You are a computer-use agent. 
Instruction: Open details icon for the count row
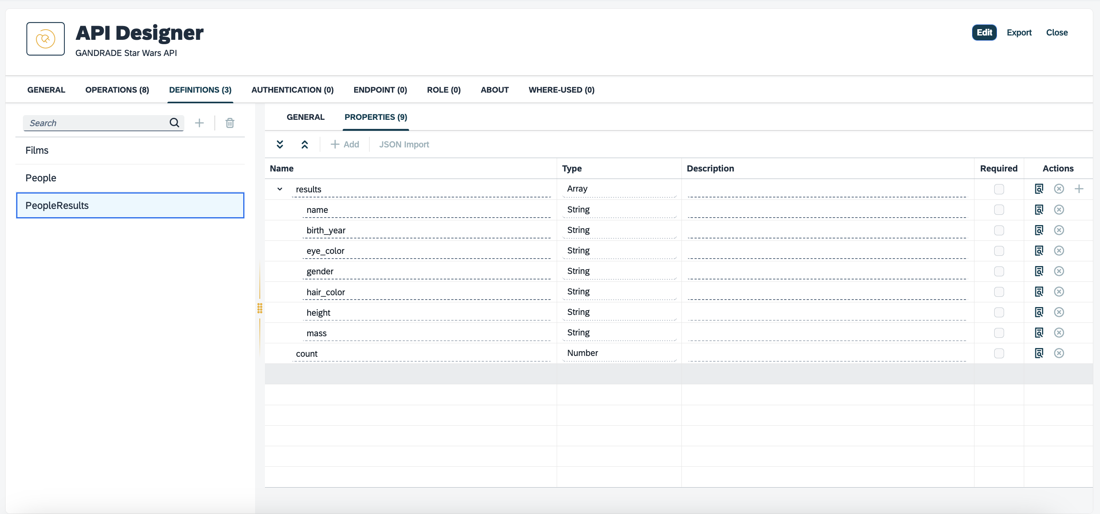pos(1039,353)
